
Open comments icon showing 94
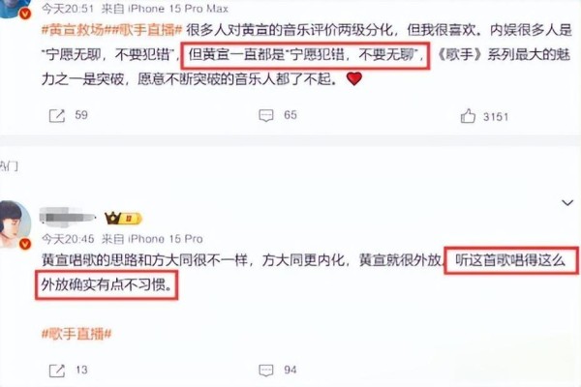tap(266, 370)
